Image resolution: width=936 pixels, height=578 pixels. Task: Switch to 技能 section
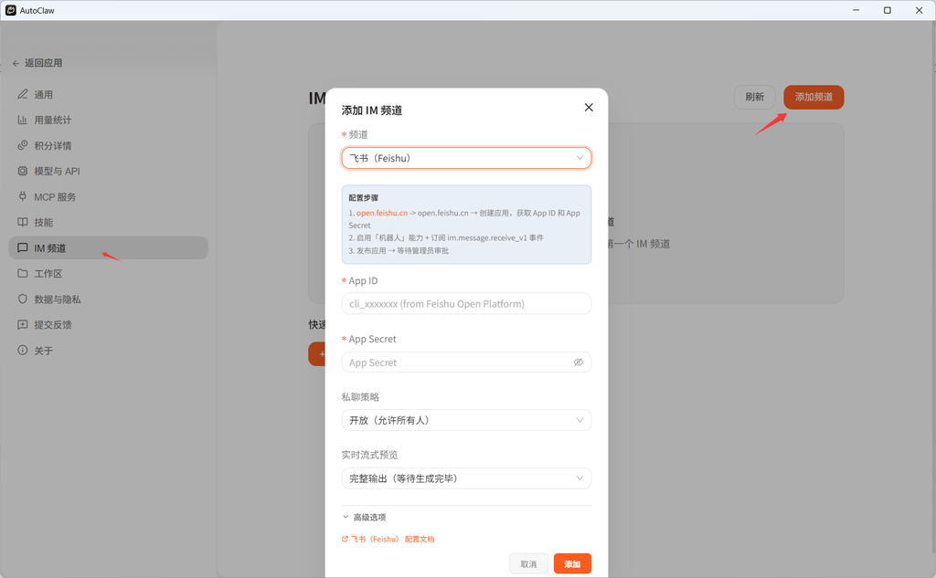[108, 222]
